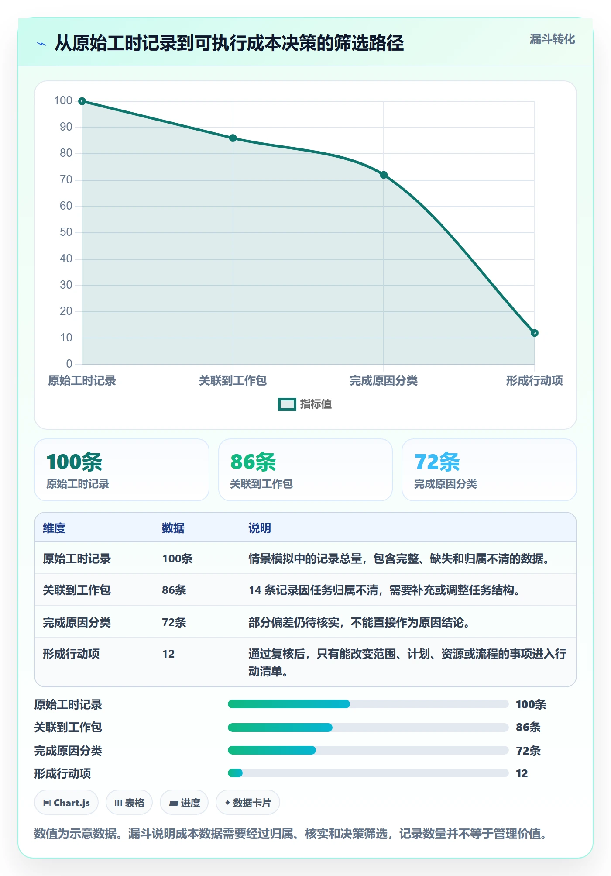Click the 形成行动项 cell in the table
611x876 pixels.
(x=71, y=654)
